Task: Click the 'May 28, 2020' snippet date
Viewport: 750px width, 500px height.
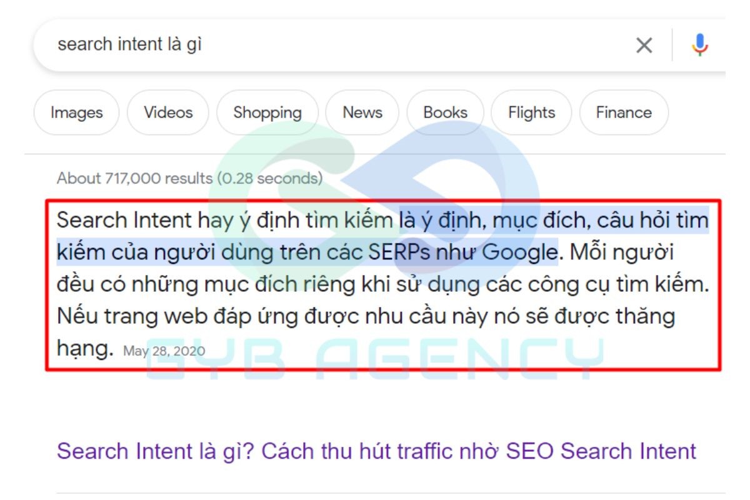Action: click(164, 351)
